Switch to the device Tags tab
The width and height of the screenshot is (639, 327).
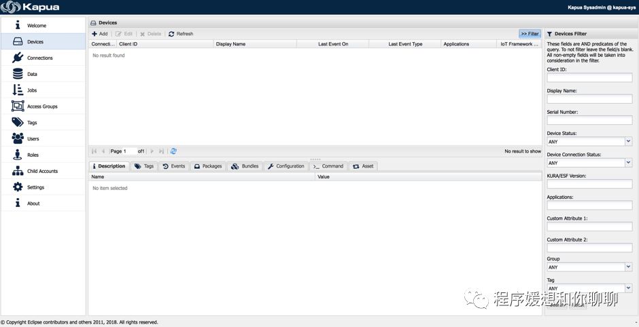coord(144,166)
